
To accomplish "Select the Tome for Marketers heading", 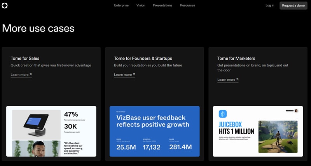I will tap(236, 58).
